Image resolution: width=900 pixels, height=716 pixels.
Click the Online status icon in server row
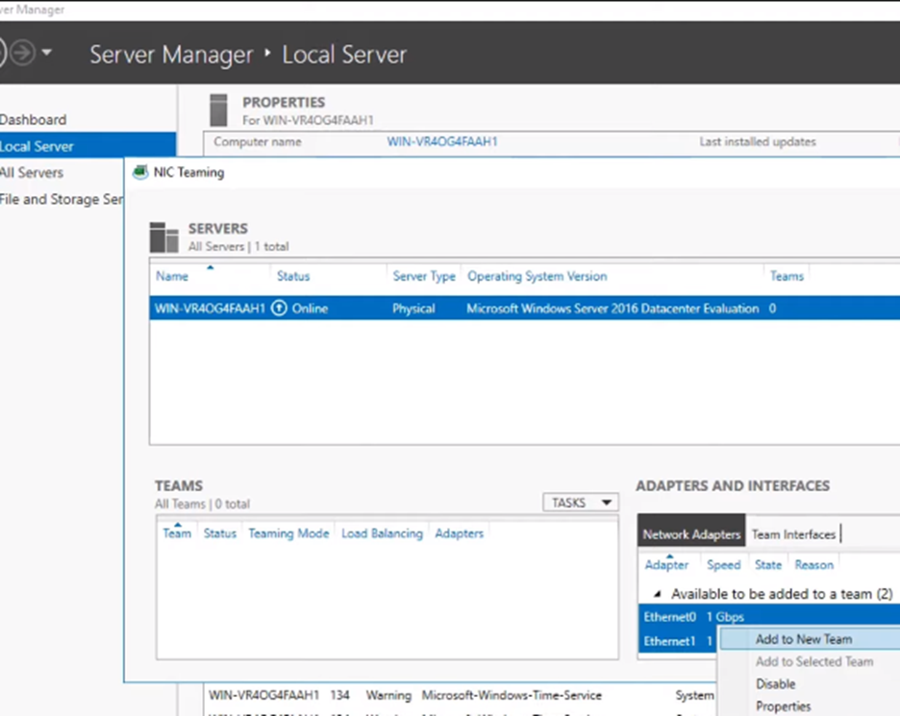click(x=279, y=309)
